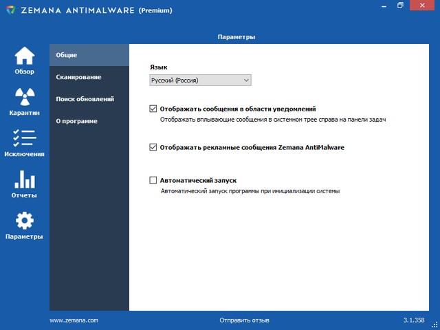The width and height of the screenshot is (440, 330).
Task: Open the Обзор home icon
Action: pyautogui.click(x=24, y=56)
